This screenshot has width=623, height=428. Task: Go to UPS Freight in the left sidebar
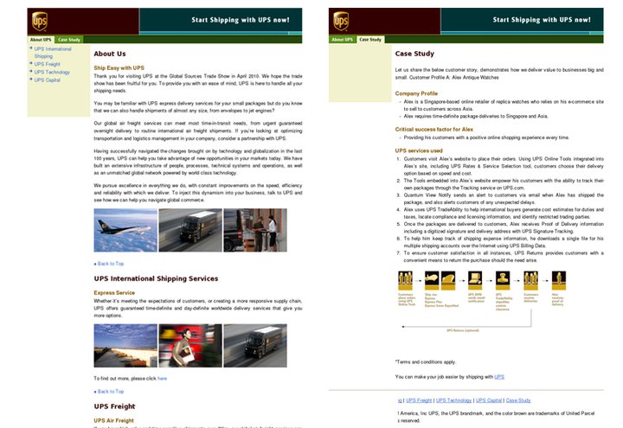48,64
